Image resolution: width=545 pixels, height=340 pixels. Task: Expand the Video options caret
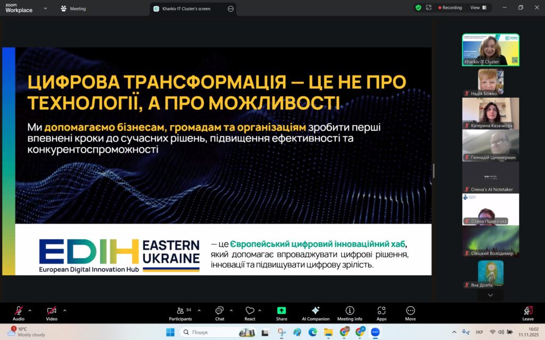[65, 310]
